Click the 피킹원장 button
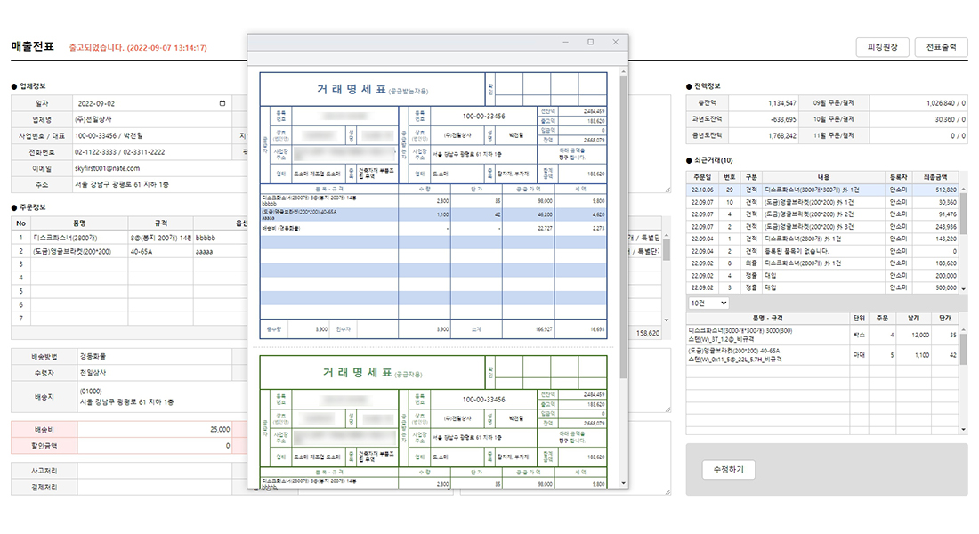Viewport: 979px width, 534px height. coord(882,47)
